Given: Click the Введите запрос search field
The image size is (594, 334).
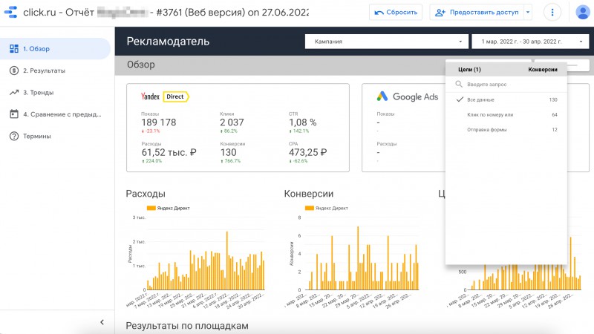Looking at the screenshot, I should click(506, 85).
